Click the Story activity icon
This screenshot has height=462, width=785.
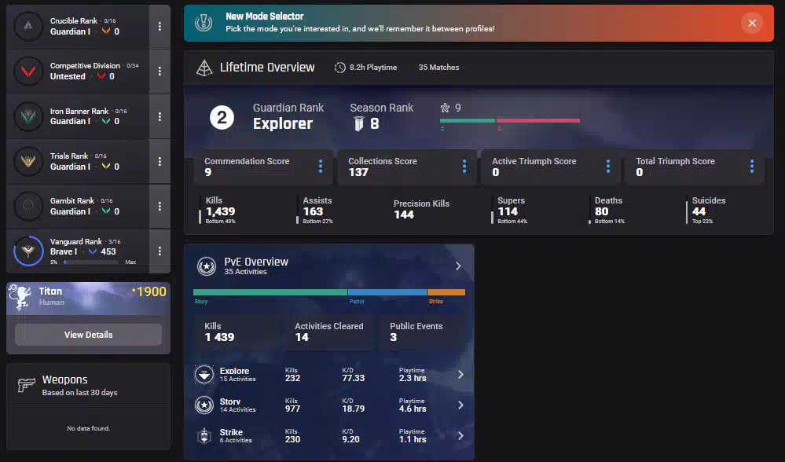click(x=204, y=405)
